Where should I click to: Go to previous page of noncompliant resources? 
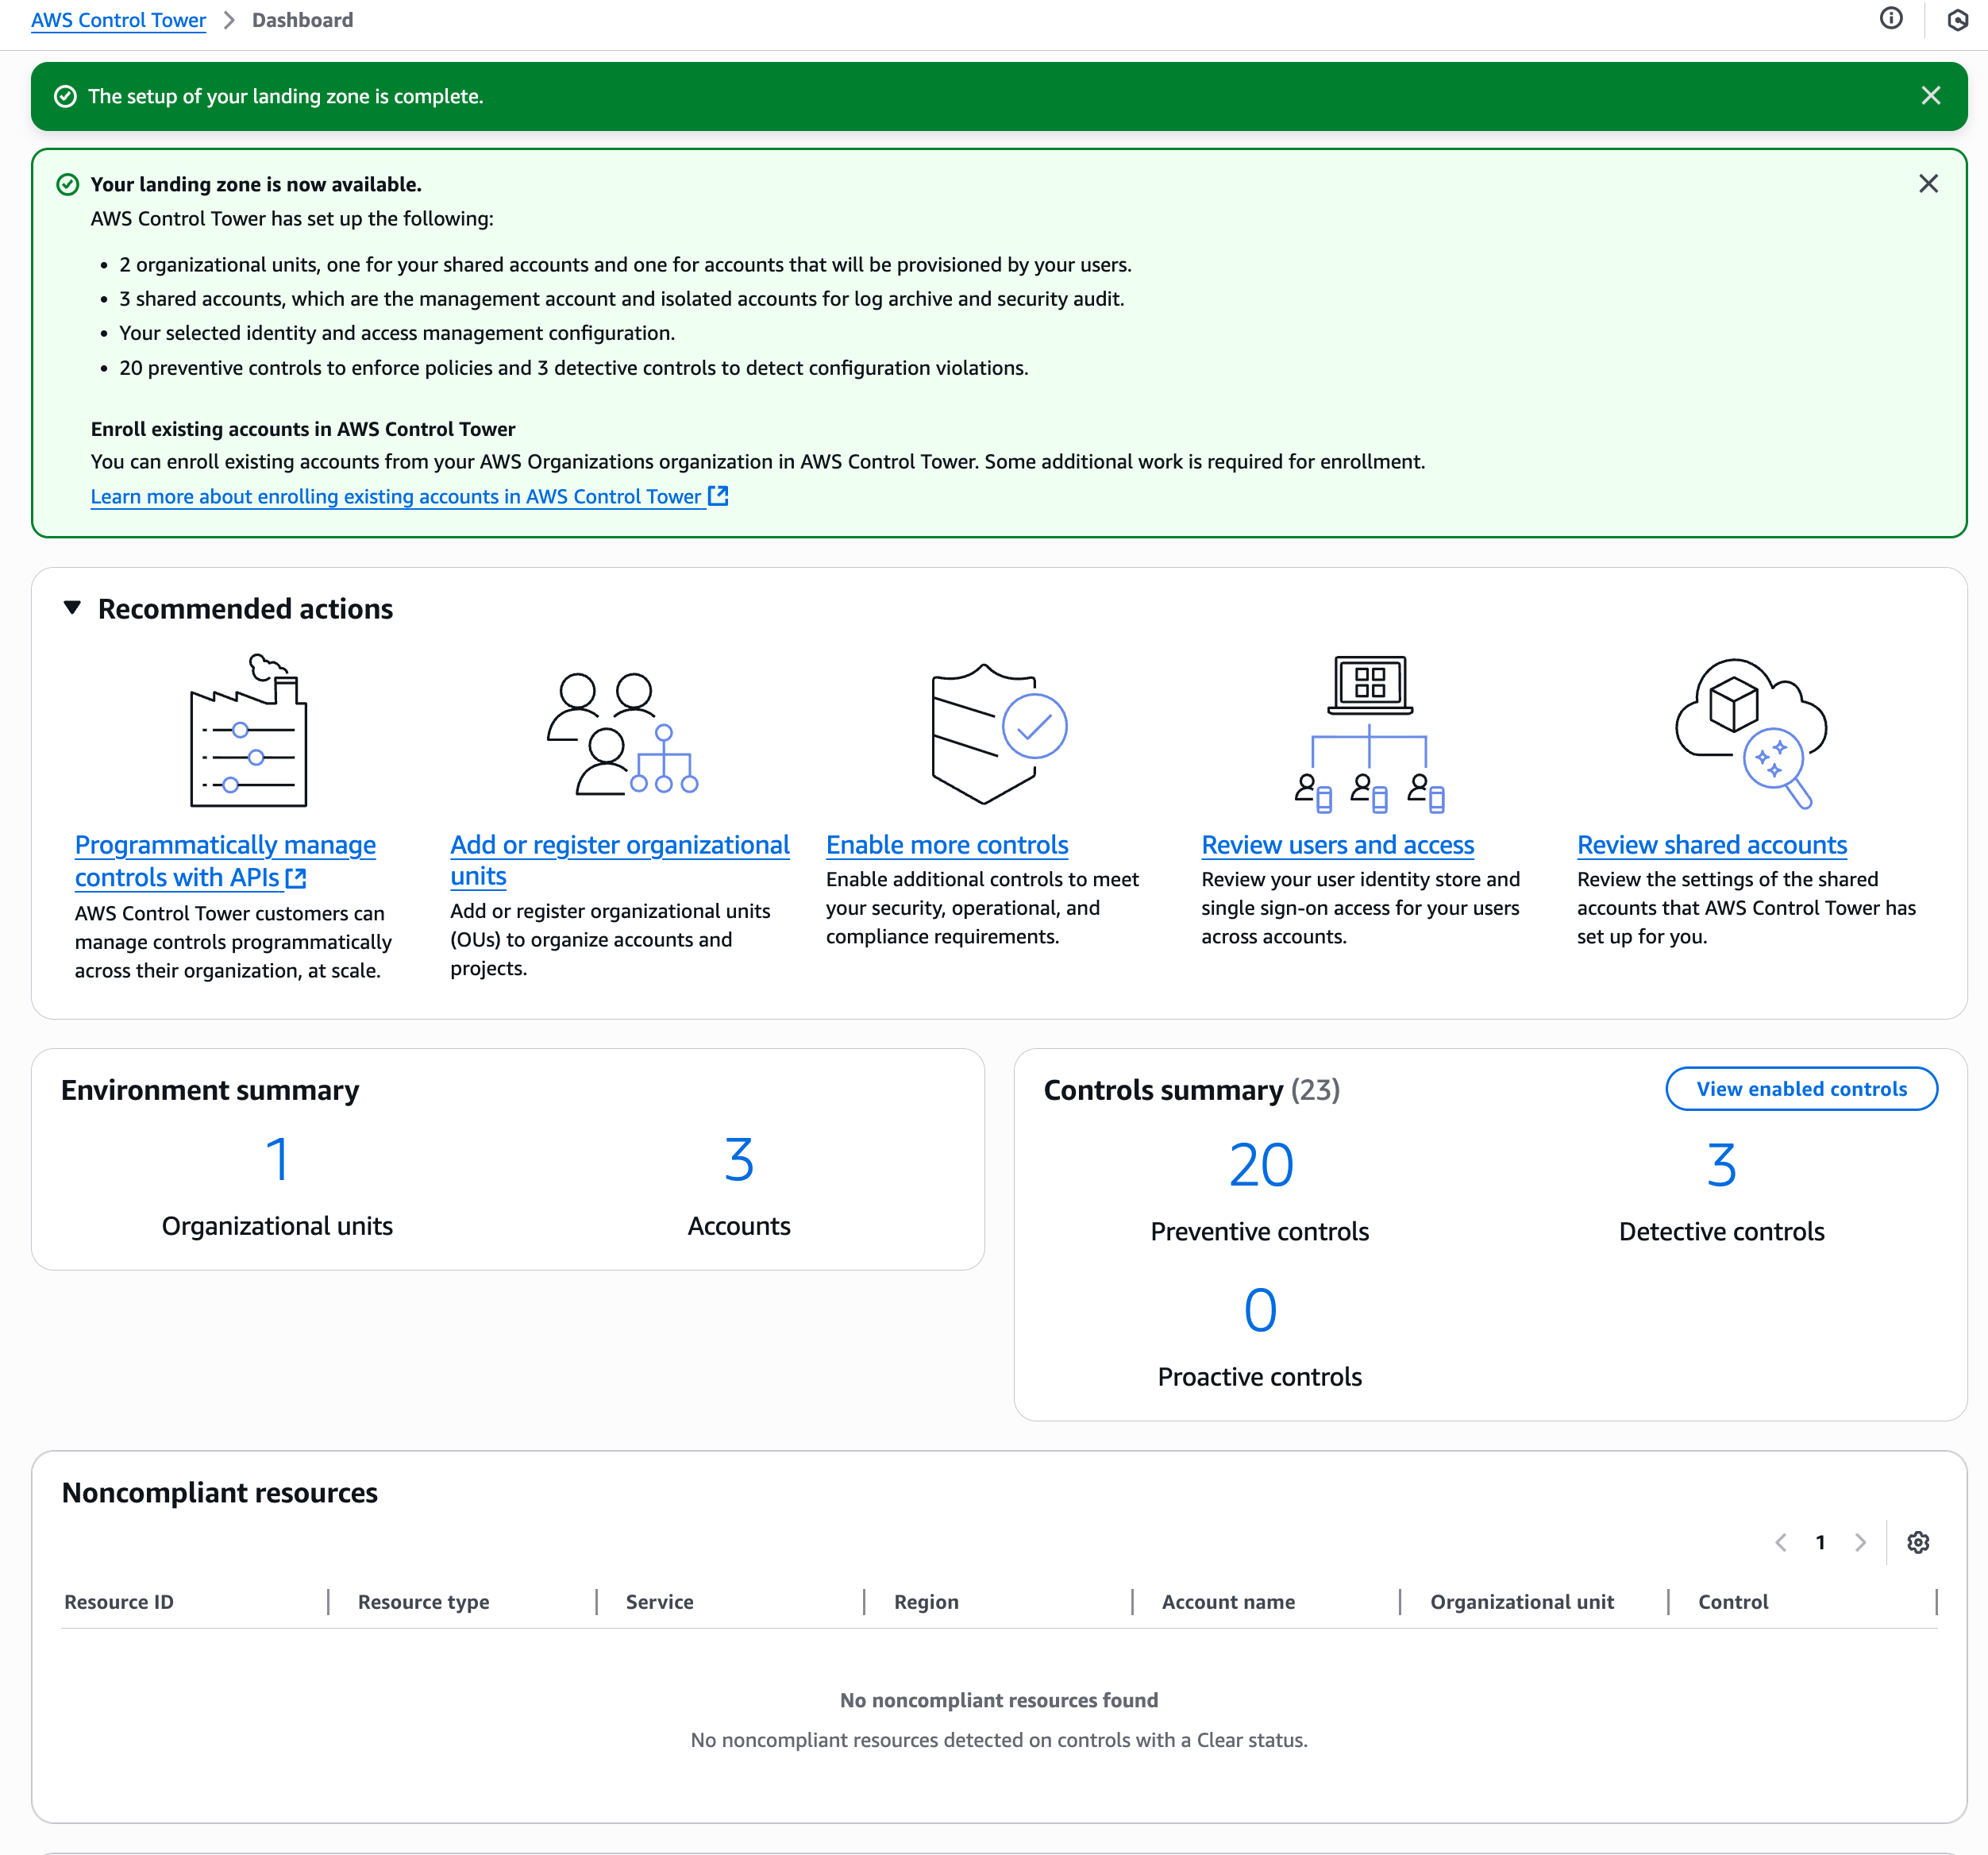click(x=1781, y=1542)
